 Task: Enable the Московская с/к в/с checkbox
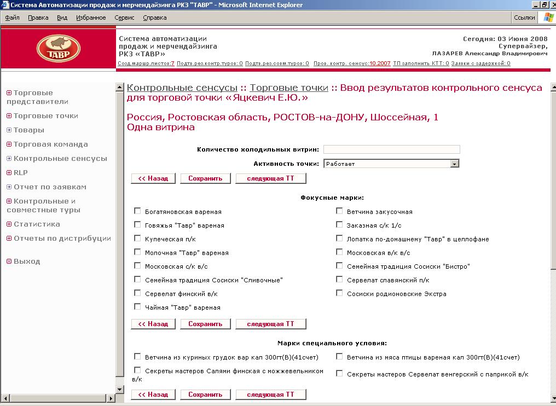[137, 265]
